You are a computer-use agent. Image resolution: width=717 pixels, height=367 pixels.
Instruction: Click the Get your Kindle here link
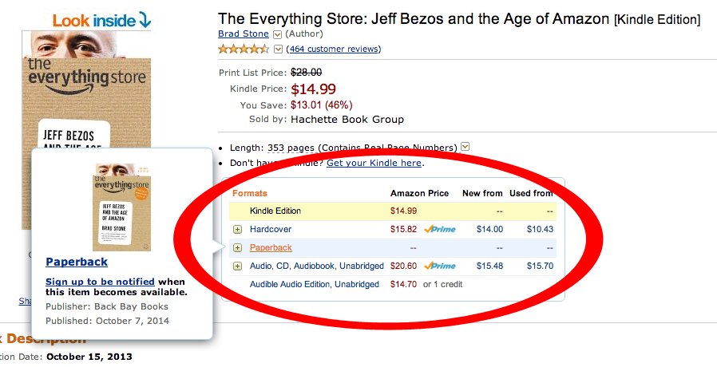point(374,163)
